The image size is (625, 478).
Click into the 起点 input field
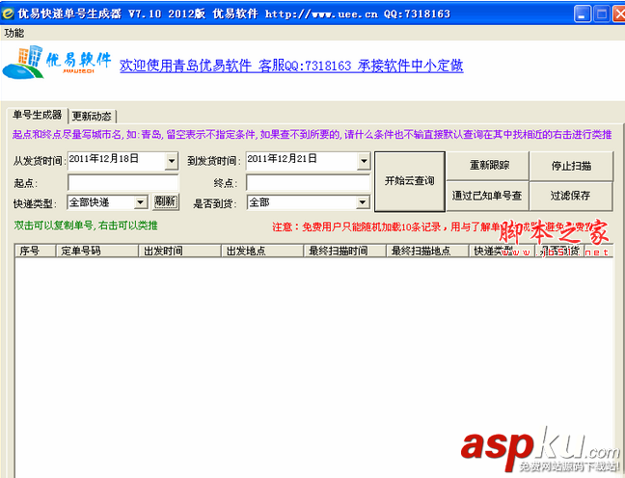click(123, 183)
